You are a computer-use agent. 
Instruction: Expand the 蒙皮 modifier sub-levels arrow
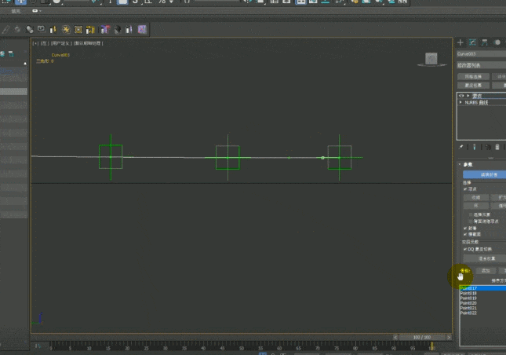(x=468, y=96)
